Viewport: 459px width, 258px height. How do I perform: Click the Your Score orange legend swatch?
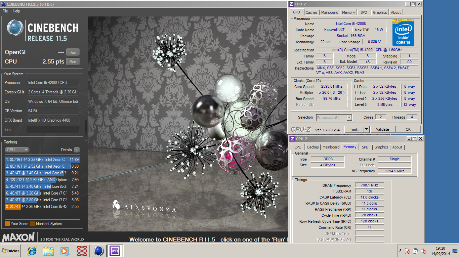(7, 224)
